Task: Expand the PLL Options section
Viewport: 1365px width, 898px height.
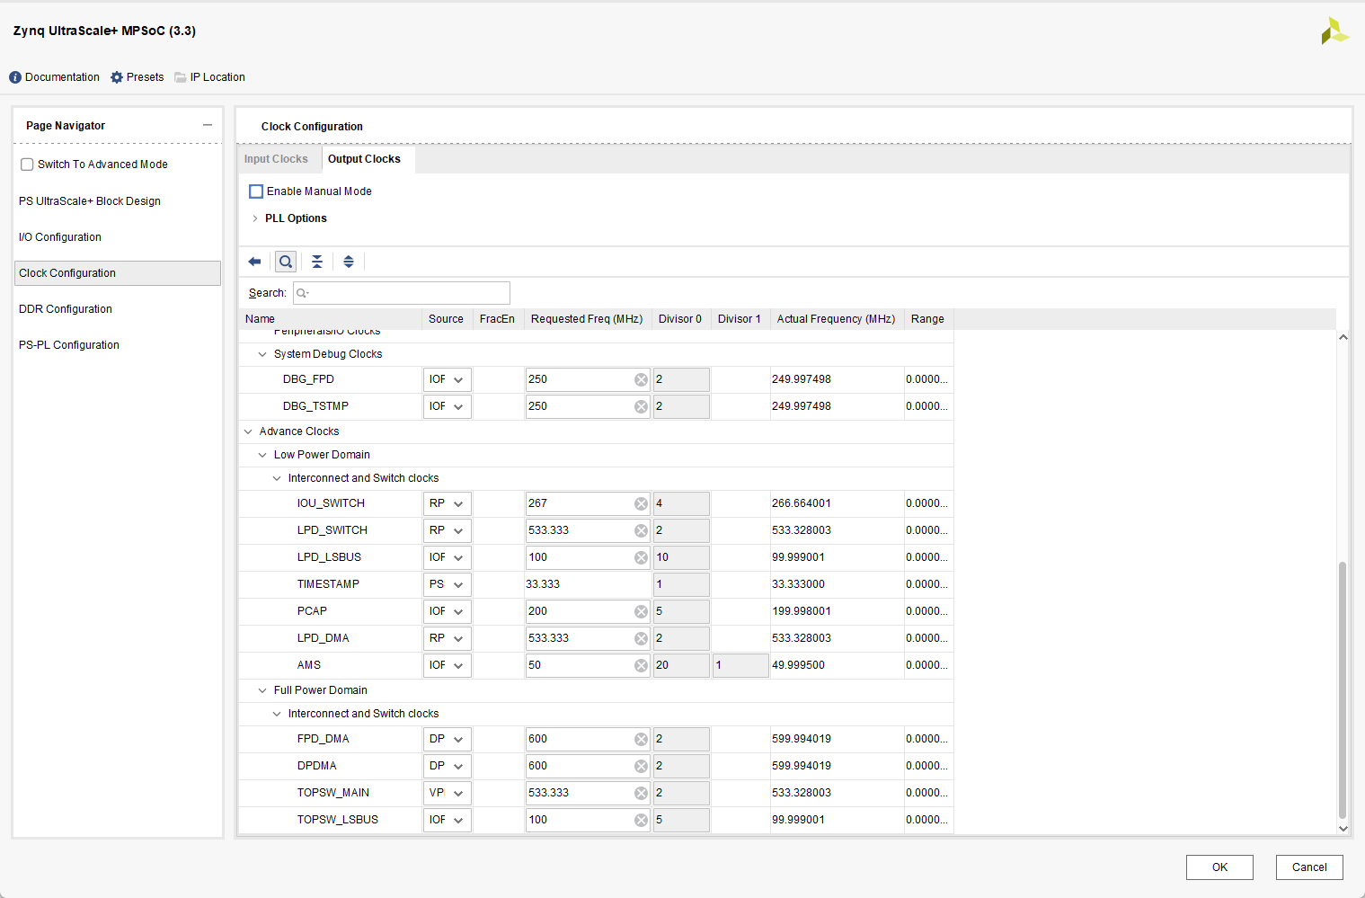Action: coord(255,218)
